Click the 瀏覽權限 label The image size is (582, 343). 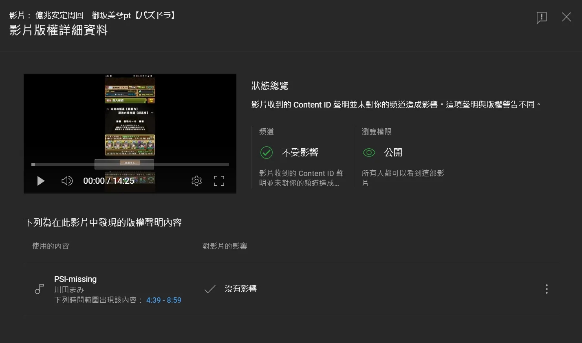click(x=377, y=132)
